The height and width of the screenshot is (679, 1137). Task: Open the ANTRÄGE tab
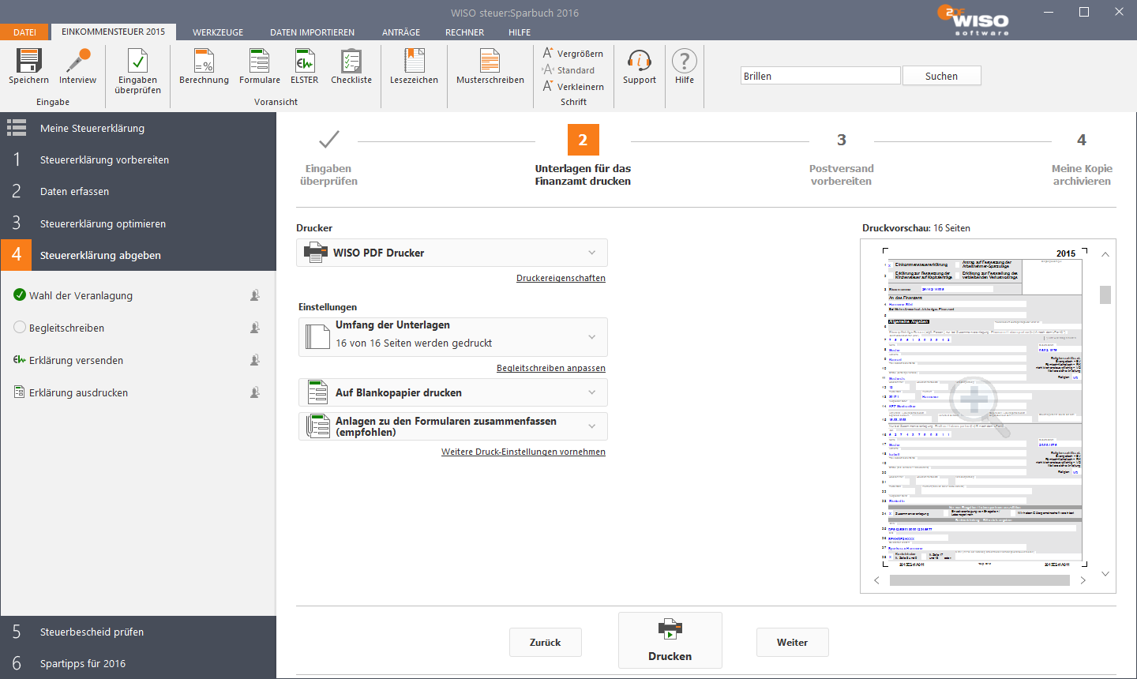pos(401,32)
